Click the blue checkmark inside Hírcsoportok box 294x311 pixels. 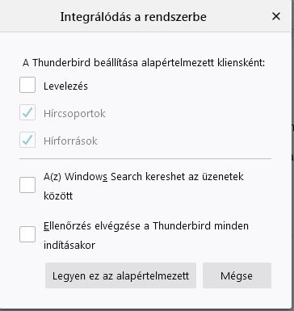[x=27, y=112]
